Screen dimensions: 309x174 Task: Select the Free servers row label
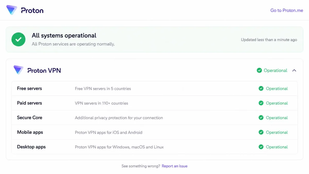[x=29, y=88]
